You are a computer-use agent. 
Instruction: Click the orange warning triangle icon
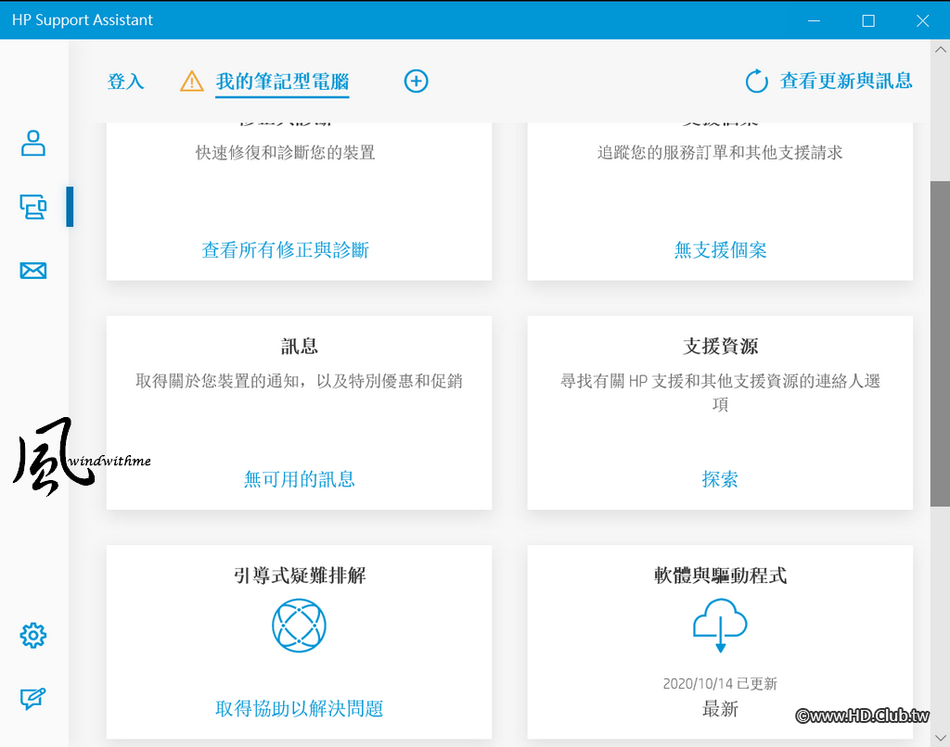pyautogui.click(x=192, y=82)
